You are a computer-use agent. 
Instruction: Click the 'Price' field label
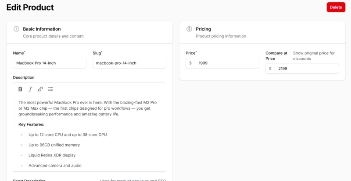point(190,53)
